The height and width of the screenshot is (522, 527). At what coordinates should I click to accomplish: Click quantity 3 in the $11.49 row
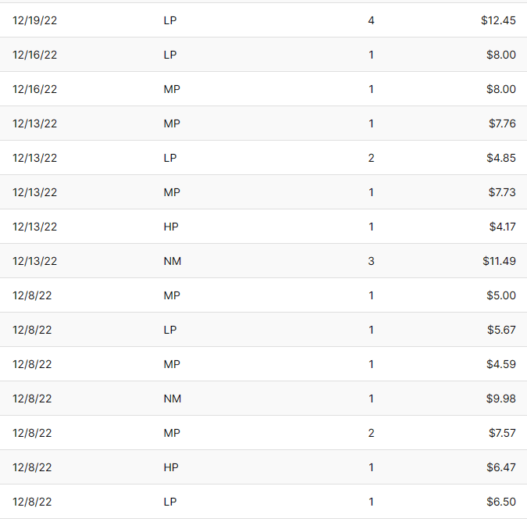(x=371, y=261)
